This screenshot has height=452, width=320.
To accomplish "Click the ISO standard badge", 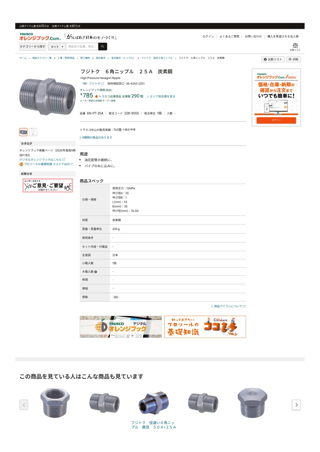I will click(116, 297).
